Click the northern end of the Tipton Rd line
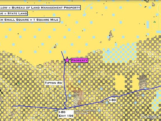This screenshot has height=121, width=161. point(61,52)
